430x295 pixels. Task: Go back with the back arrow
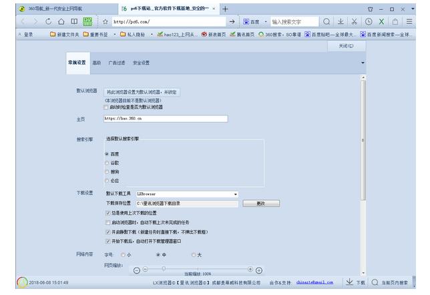point(23,21)
